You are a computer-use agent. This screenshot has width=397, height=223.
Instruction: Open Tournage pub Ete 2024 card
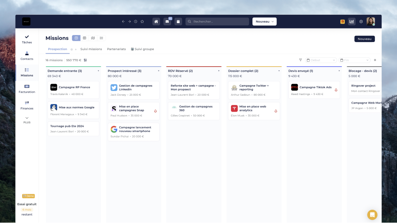pyautogui.click(x=73, y=129)
